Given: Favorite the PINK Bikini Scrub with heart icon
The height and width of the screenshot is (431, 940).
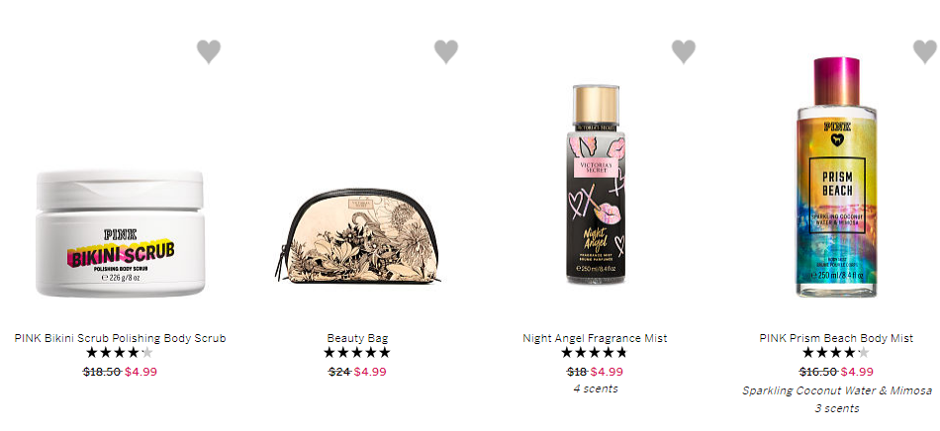Looking at the screenshot, I should click(x=209, y=51).
